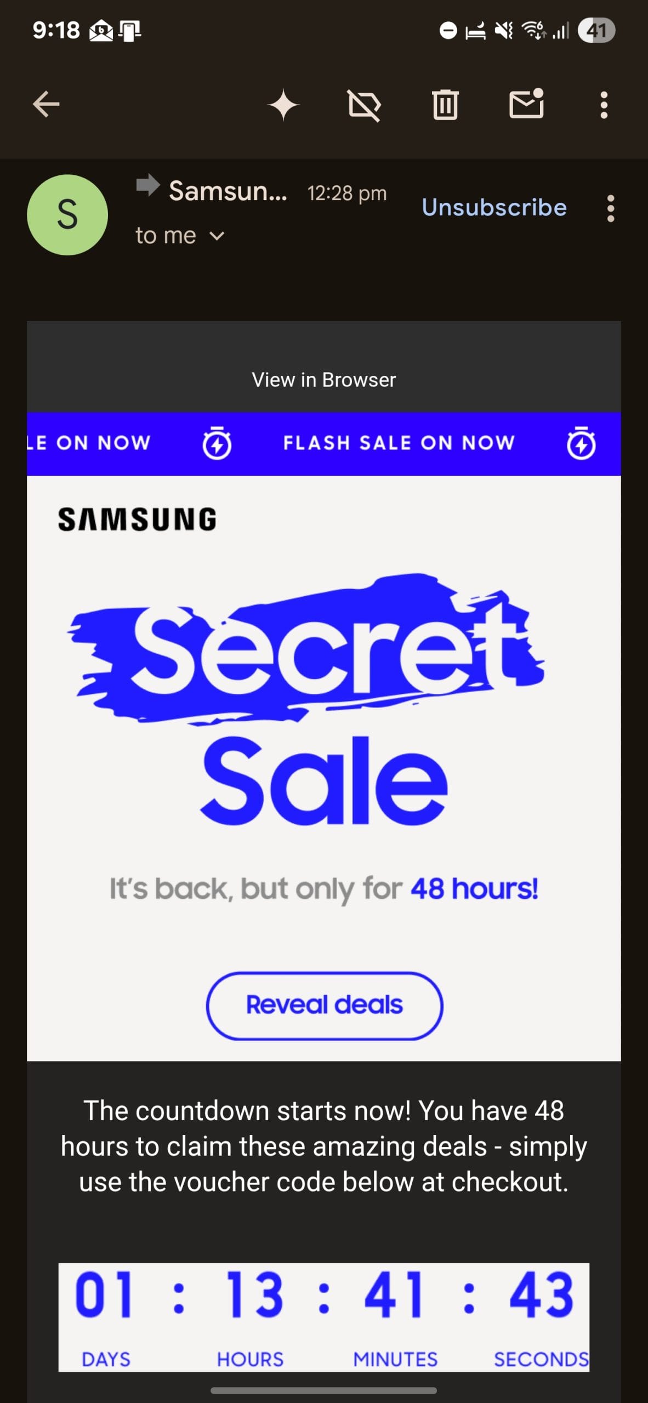This screenshot has width=648, height=1403.
Task: Open top toolbar three-dot overflow menu
Action: tap(604, 105)
